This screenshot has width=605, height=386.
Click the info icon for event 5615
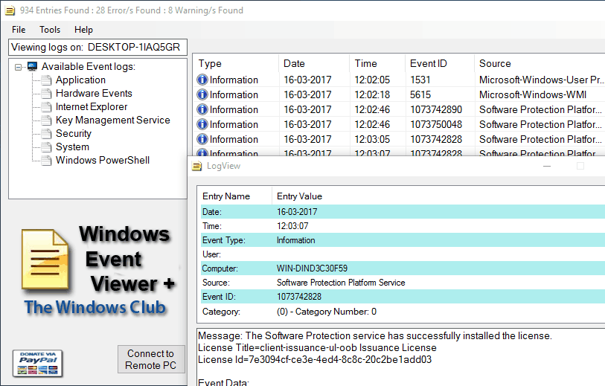(x=202, y=94)
